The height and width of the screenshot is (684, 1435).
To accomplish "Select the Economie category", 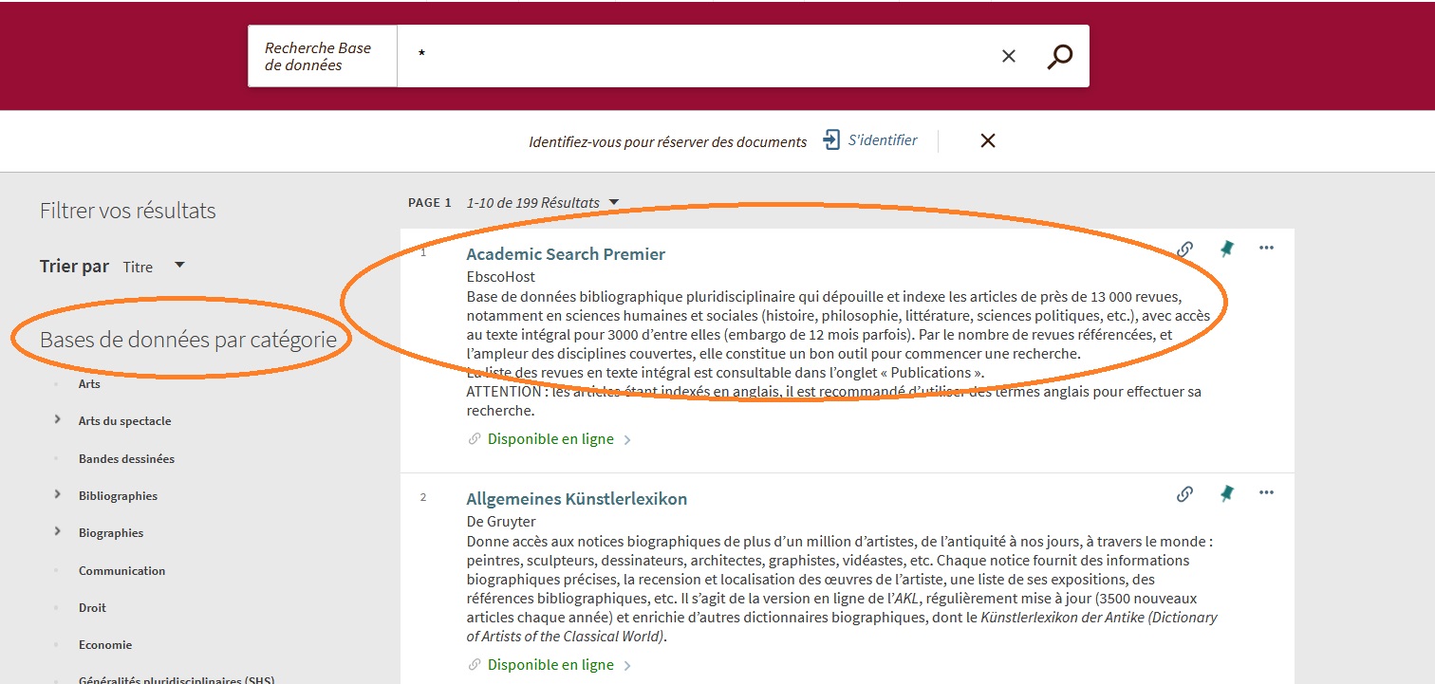I will (105, 645).
